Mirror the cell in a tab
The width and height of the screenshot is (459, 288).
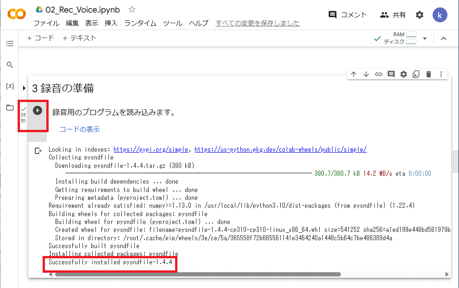coord(416,74)
